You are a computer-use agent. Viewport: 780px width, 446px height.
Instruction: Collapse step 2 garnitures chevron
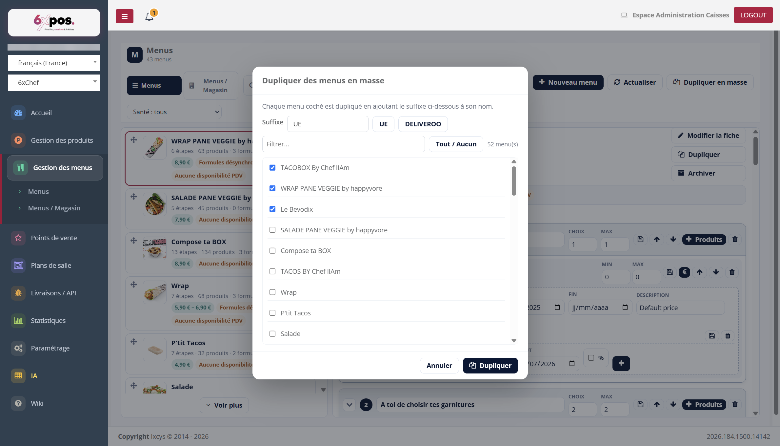tap(350, 405)
